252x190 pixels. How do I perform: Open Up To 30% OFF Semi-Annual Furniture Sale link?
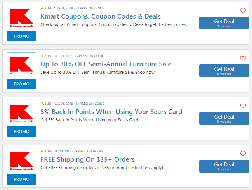(x=106, y=64)
